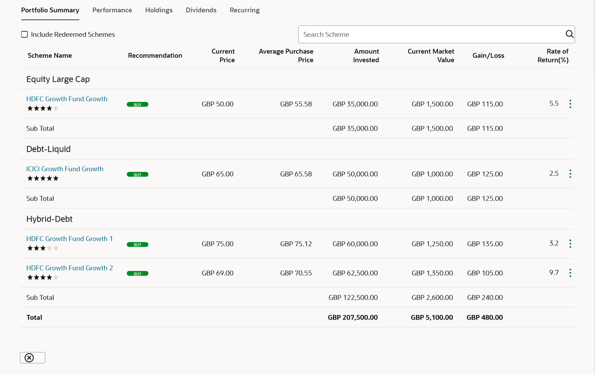Click the search magnifier icon
Screen dimensions: 595x375
[569, 34]
